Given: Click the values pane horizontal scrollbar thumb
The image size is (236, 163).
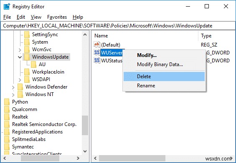Looking at the screenshot, I should tap(132, 158).
